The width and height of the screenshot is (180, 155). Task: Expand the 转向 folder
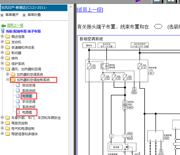tap(2, 58)
